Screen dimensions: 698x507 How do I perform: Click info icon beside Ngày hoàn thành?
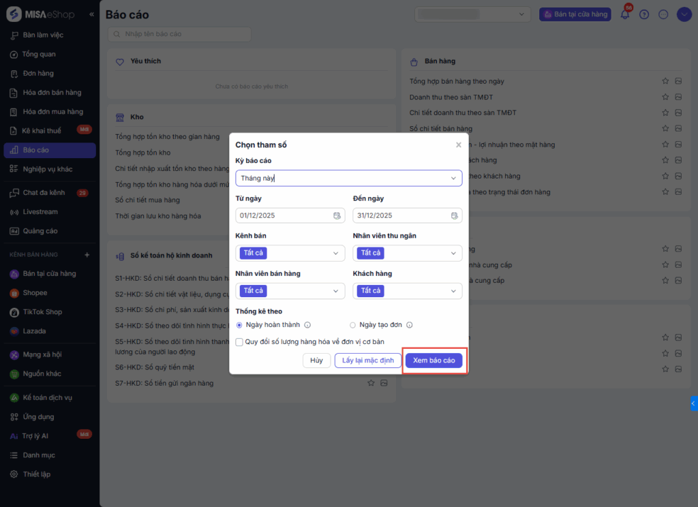[307, 325]
